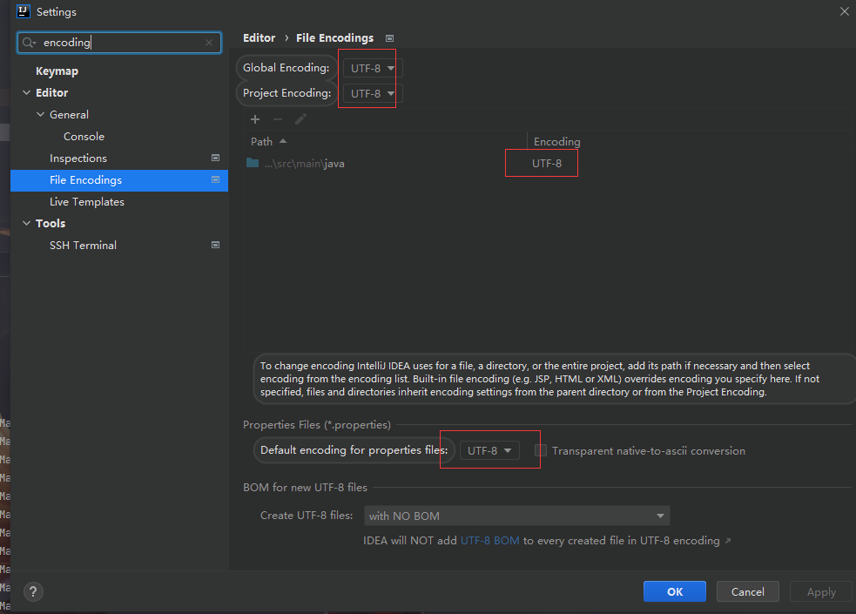
Task: Open external link arrow after UTF-8 encoding text
Action: 728,541
